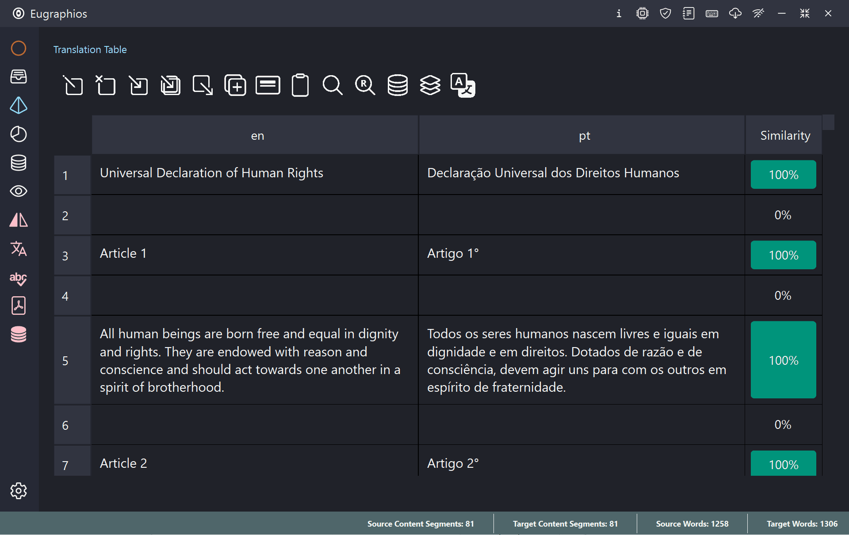Click the magnifier search icon in toolbar
Image resolution: width=849 pixels, height=535 pixels.
click(333, 85)
